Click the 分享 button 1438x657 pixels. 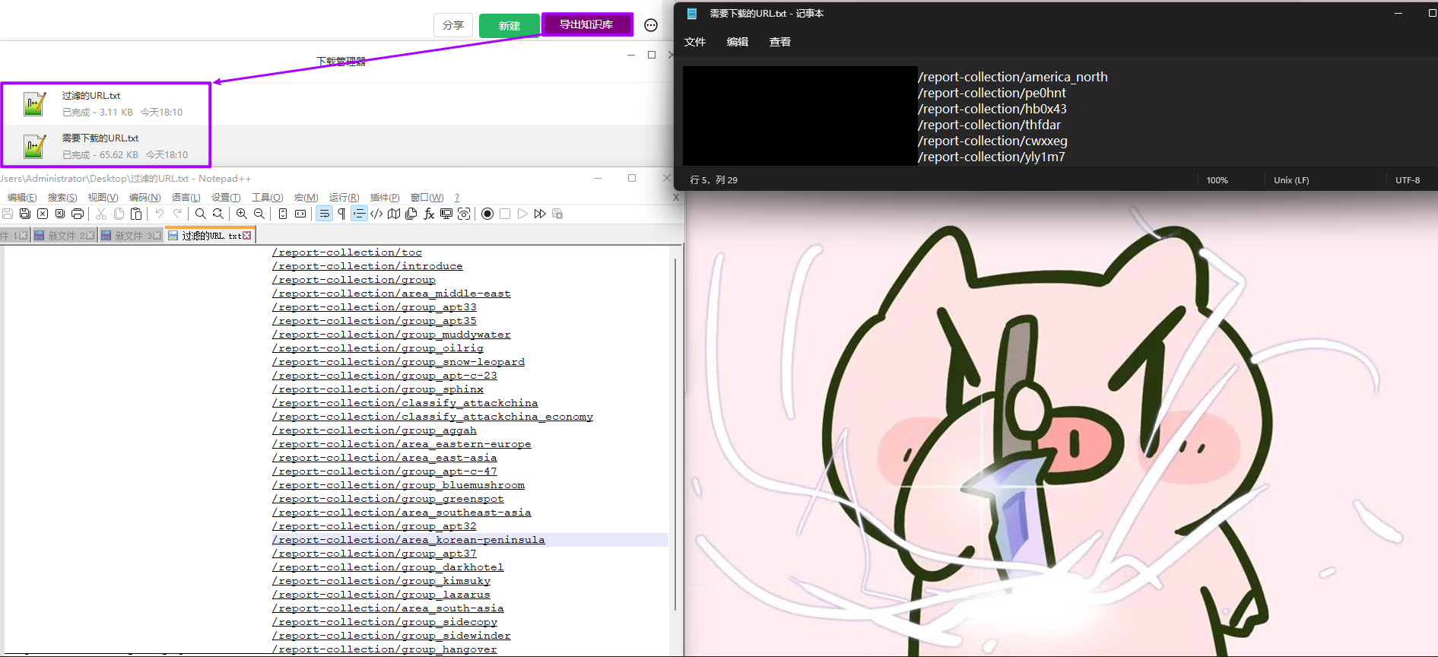click(x=453, y=25)
